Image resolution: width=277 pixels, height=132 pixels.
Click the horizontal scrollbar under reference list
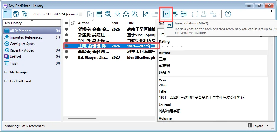[x=82, y=119]
